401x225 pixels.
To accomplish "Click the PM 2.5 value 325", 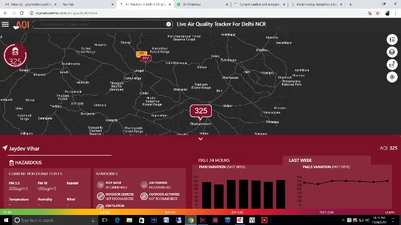I will tap(18, 189).
